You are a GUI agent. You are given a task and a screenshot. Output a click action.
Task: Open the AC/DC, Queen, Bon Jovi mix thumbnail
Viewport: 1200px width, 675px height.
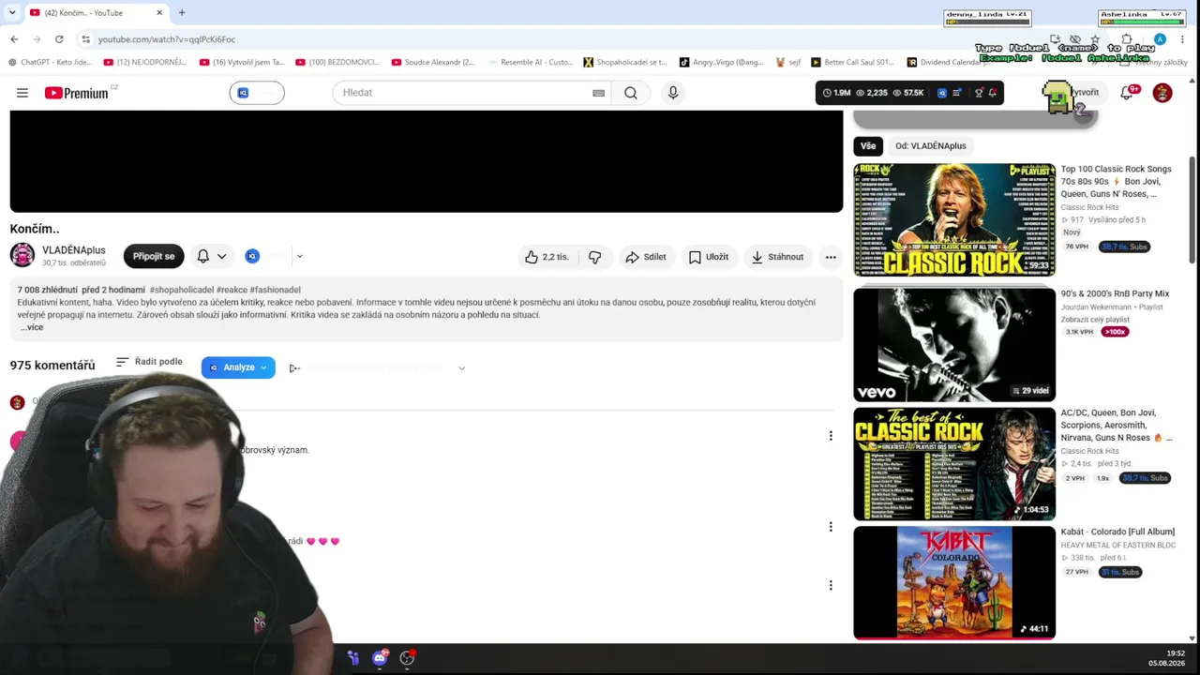click(x=954, y=464)
